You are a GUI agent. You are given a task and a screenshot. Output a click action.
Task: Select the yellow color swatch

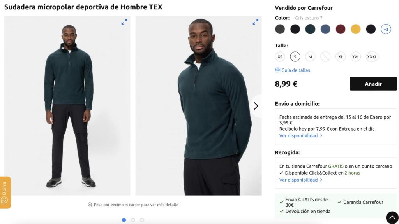[x=355, y=29]
